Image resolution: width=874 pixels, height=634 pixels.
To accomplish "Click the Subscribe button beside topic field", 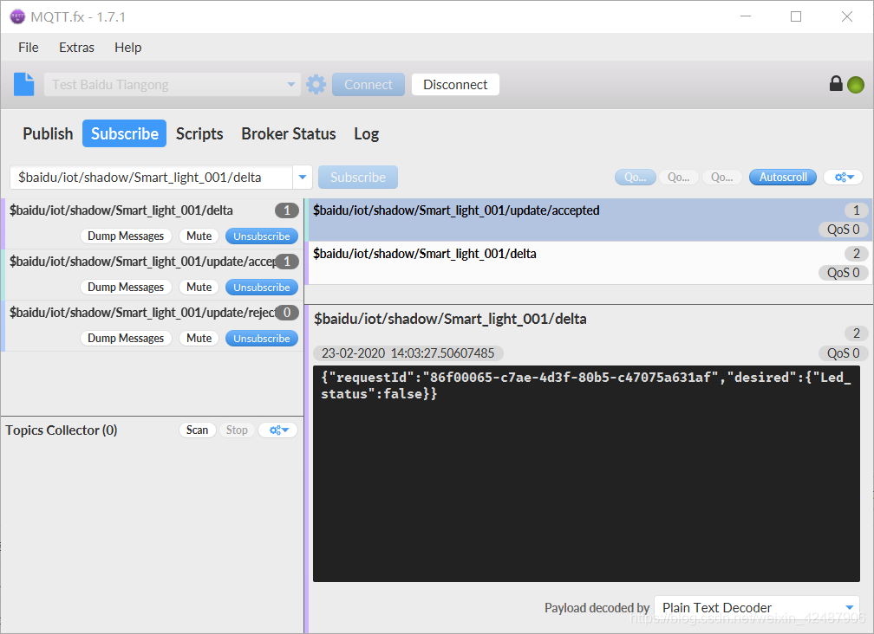I will 358,177.
